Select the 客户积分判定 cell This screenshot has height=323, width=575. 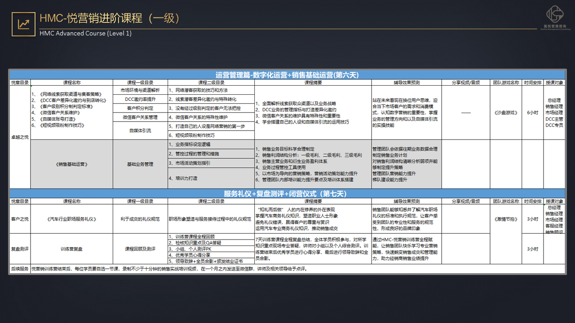(x=140, y=108)
